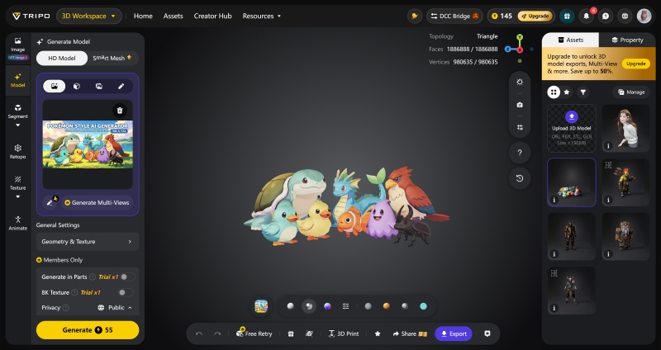This screenshot has height=350, width=661.
Task: Click the gift icon in bottom toolbar
Action: [x=291, y=333]
